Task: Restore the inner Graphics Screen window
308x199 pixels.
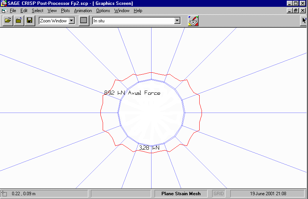Action: click(295, 11)
